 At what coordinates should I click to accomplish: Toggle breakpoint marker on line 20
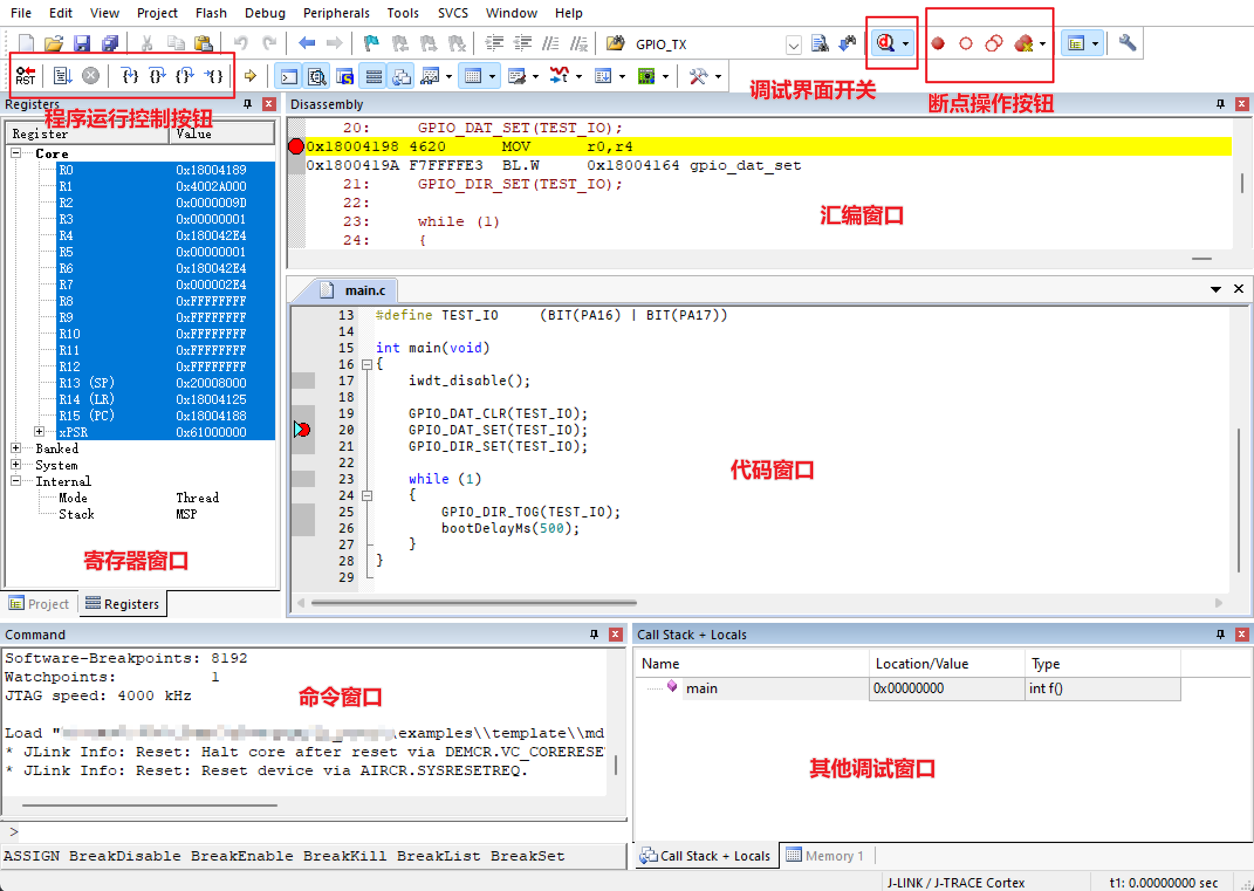pos(302,430)
